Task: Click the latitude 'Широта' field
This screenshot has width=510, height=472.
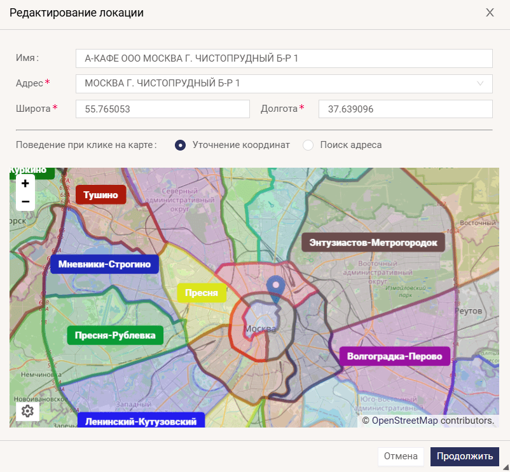Action: point(162,109)
